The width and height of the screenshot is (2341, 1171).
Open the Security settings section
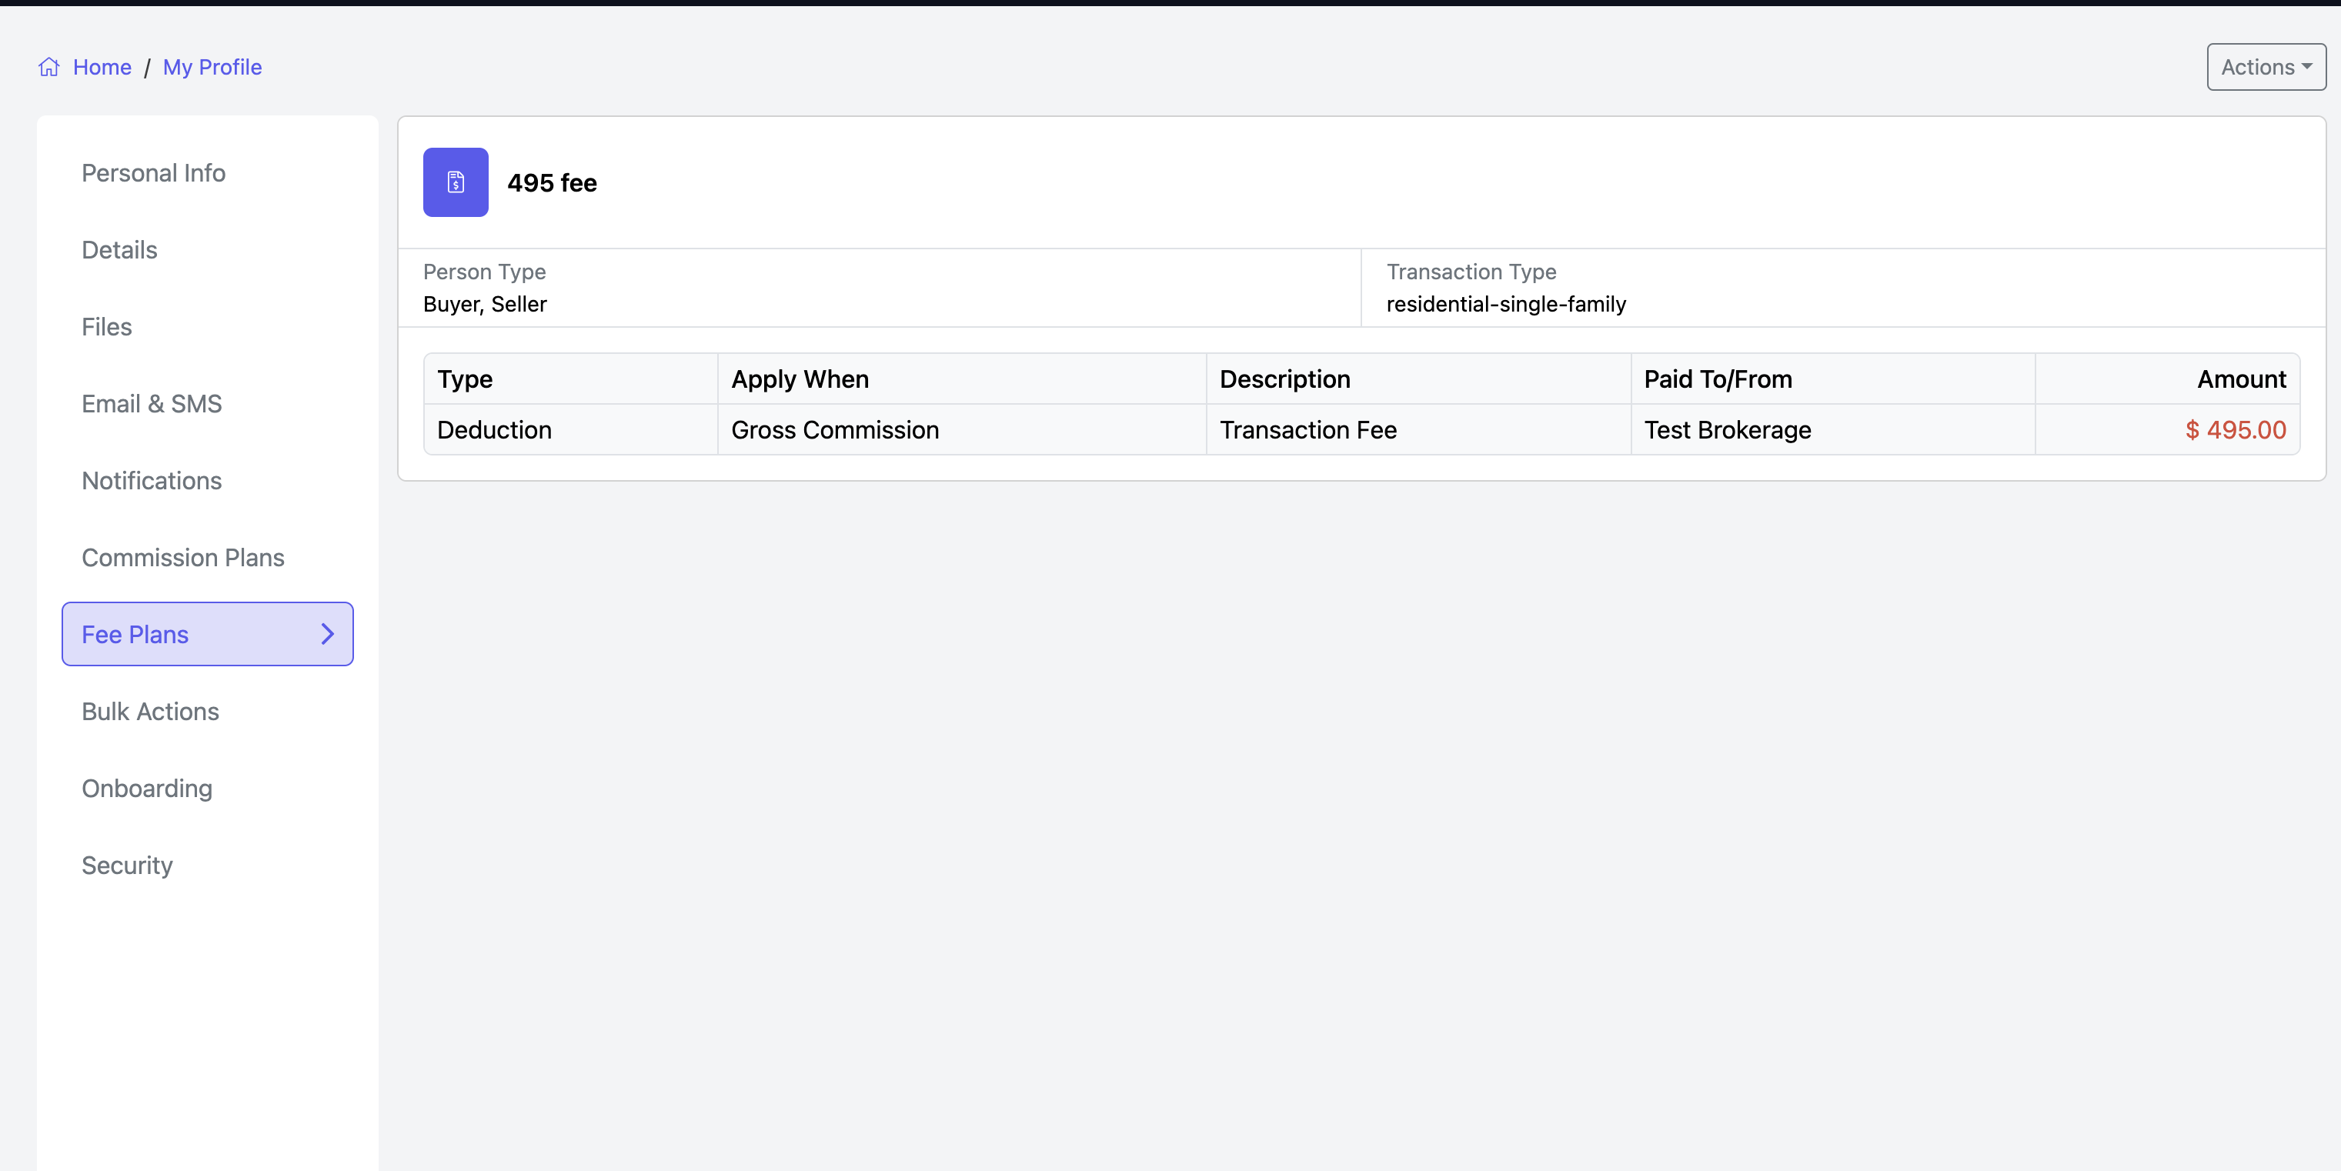pyautogui.click(x=127, y=865)
